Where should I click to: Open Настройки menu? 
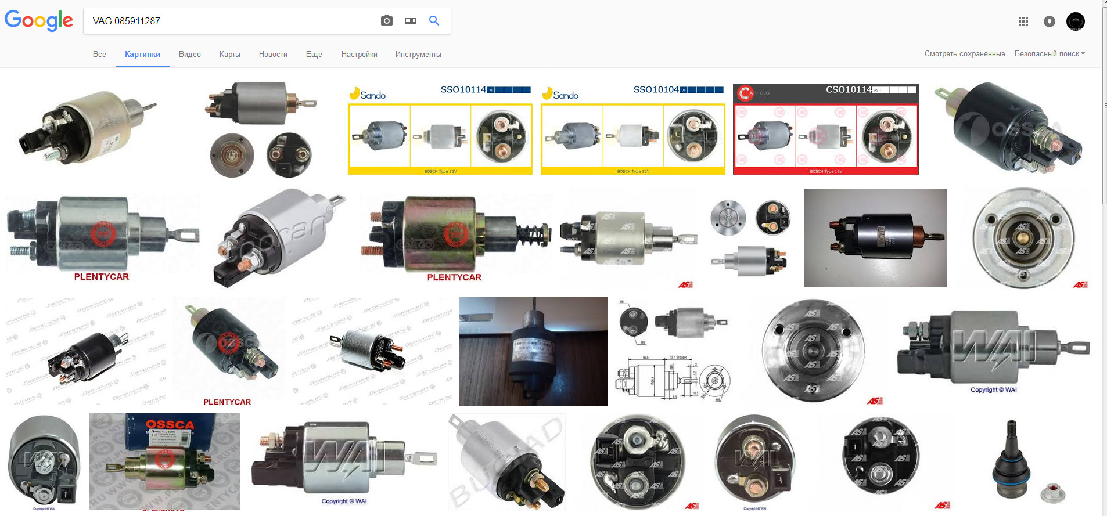(360, 54)
